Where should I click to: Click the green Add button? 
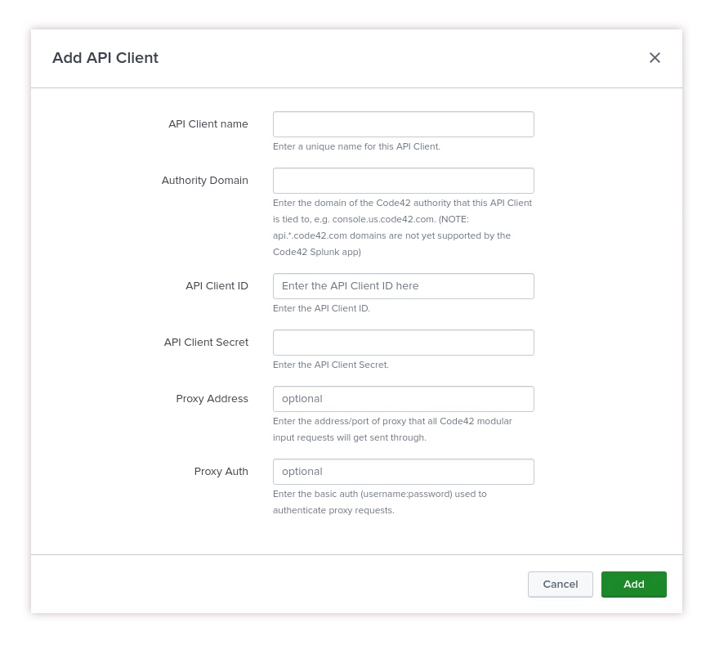[634, 584]
